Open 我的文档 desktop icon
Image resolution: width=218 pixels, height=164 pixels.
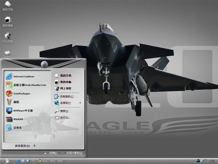click(8, 6)
